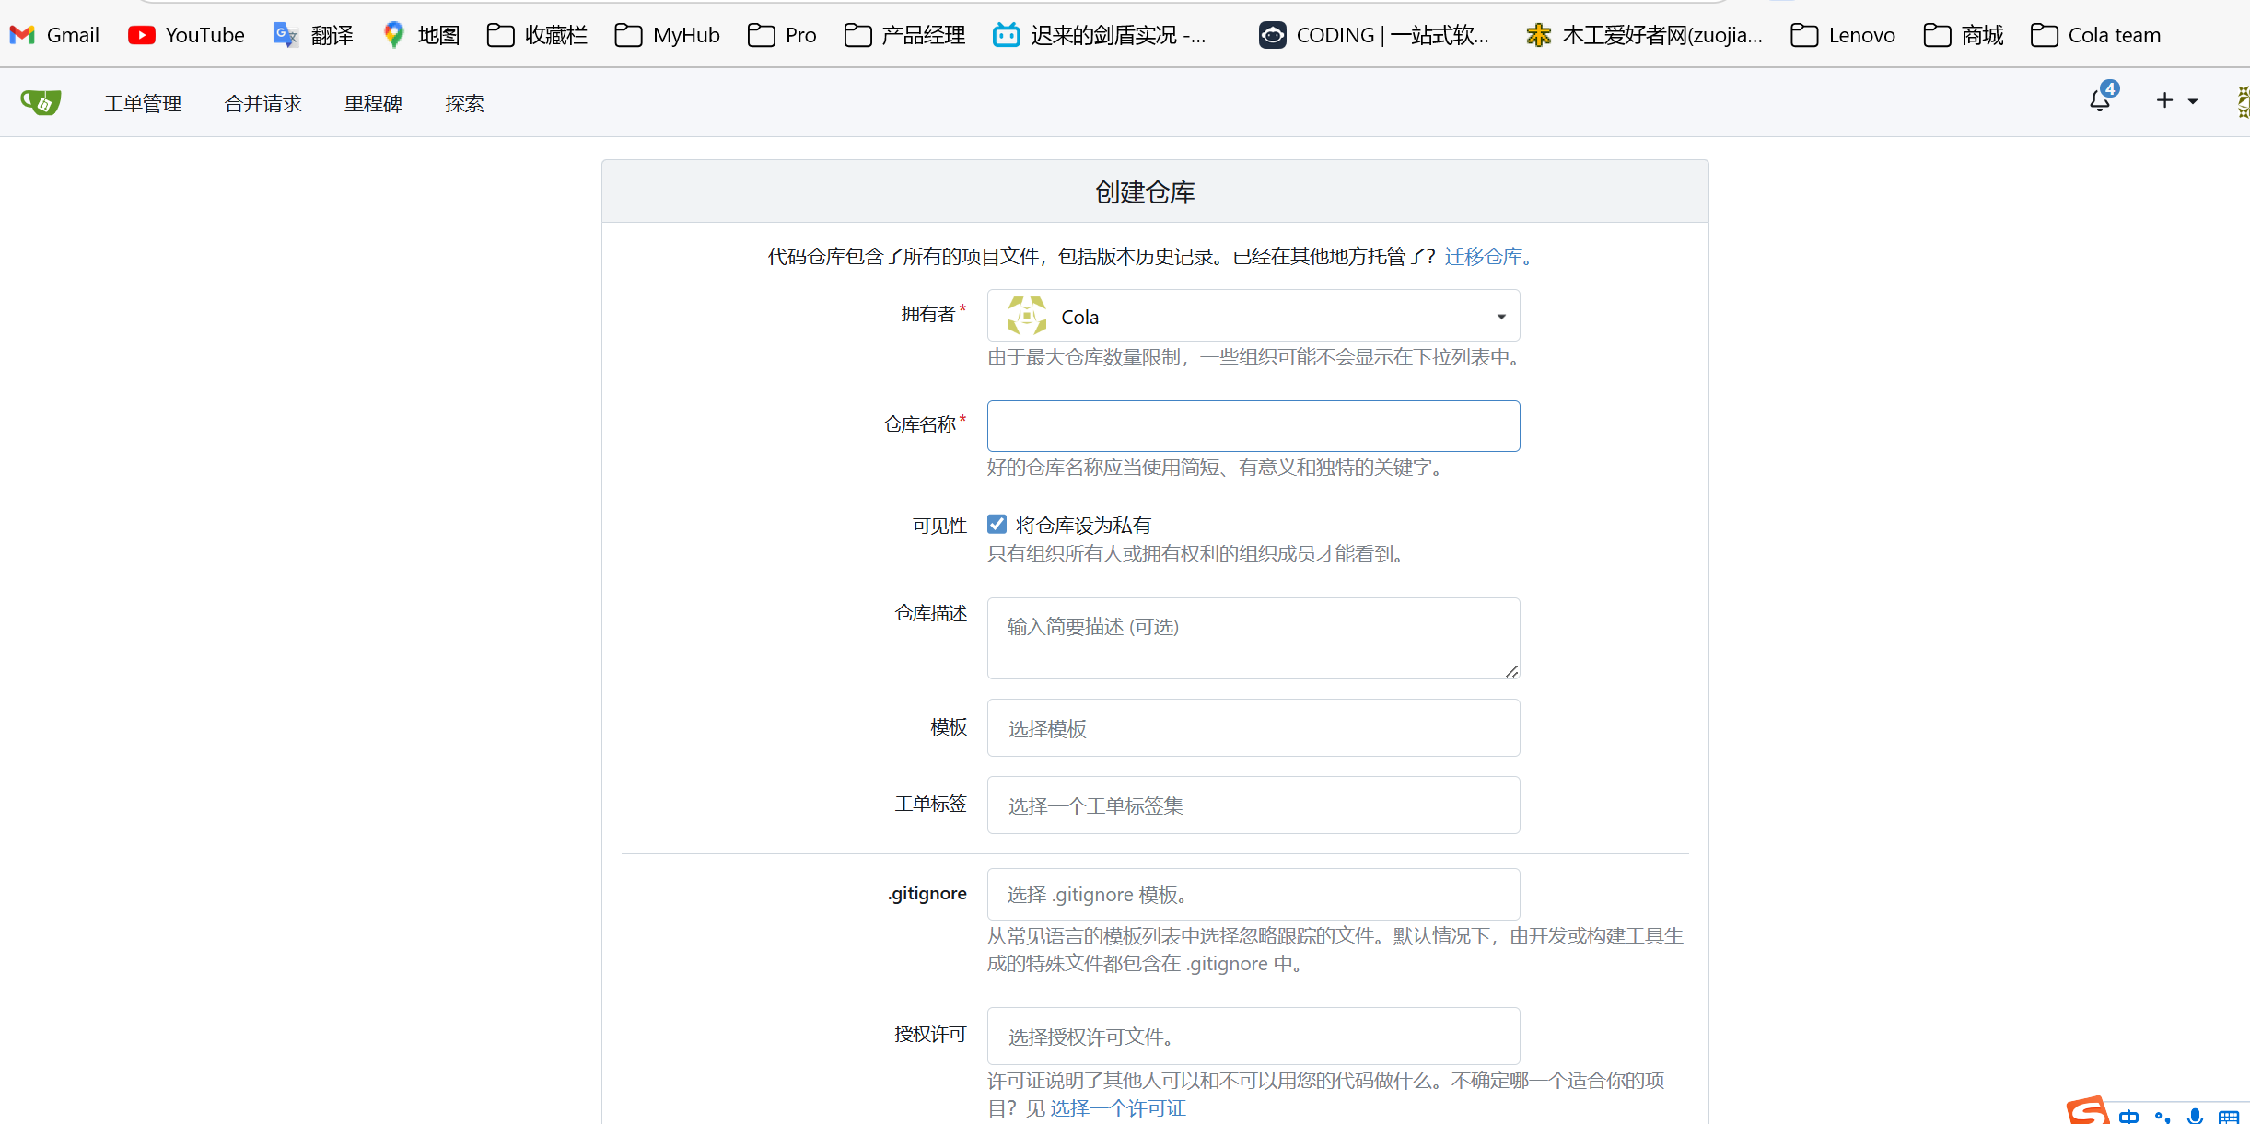
Task: Focus the 仓库名称 input field
Action: pyautogui.click(x=1253, y=426)
